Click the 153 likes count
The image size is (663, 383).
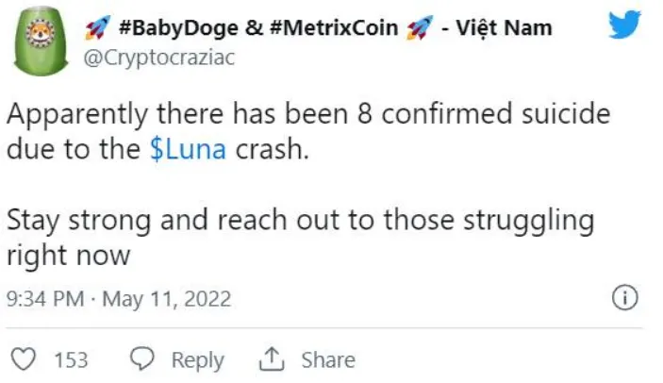coord(72,359)
